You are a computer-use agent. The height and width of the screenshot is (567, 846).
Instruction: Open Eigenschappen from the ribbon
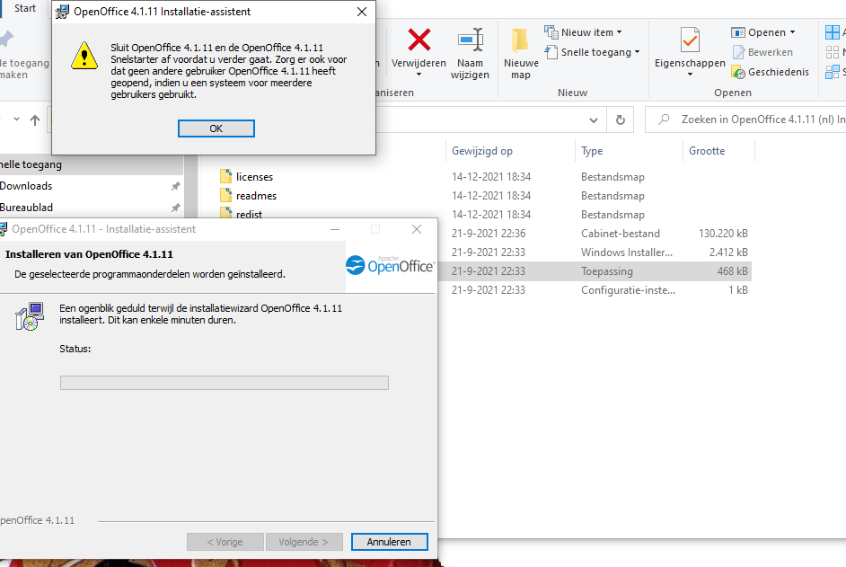[x=689, y=41]
